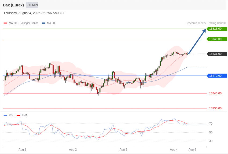
Task: Click the blue MA 50 legend swatch
Action: coord(43,23)
